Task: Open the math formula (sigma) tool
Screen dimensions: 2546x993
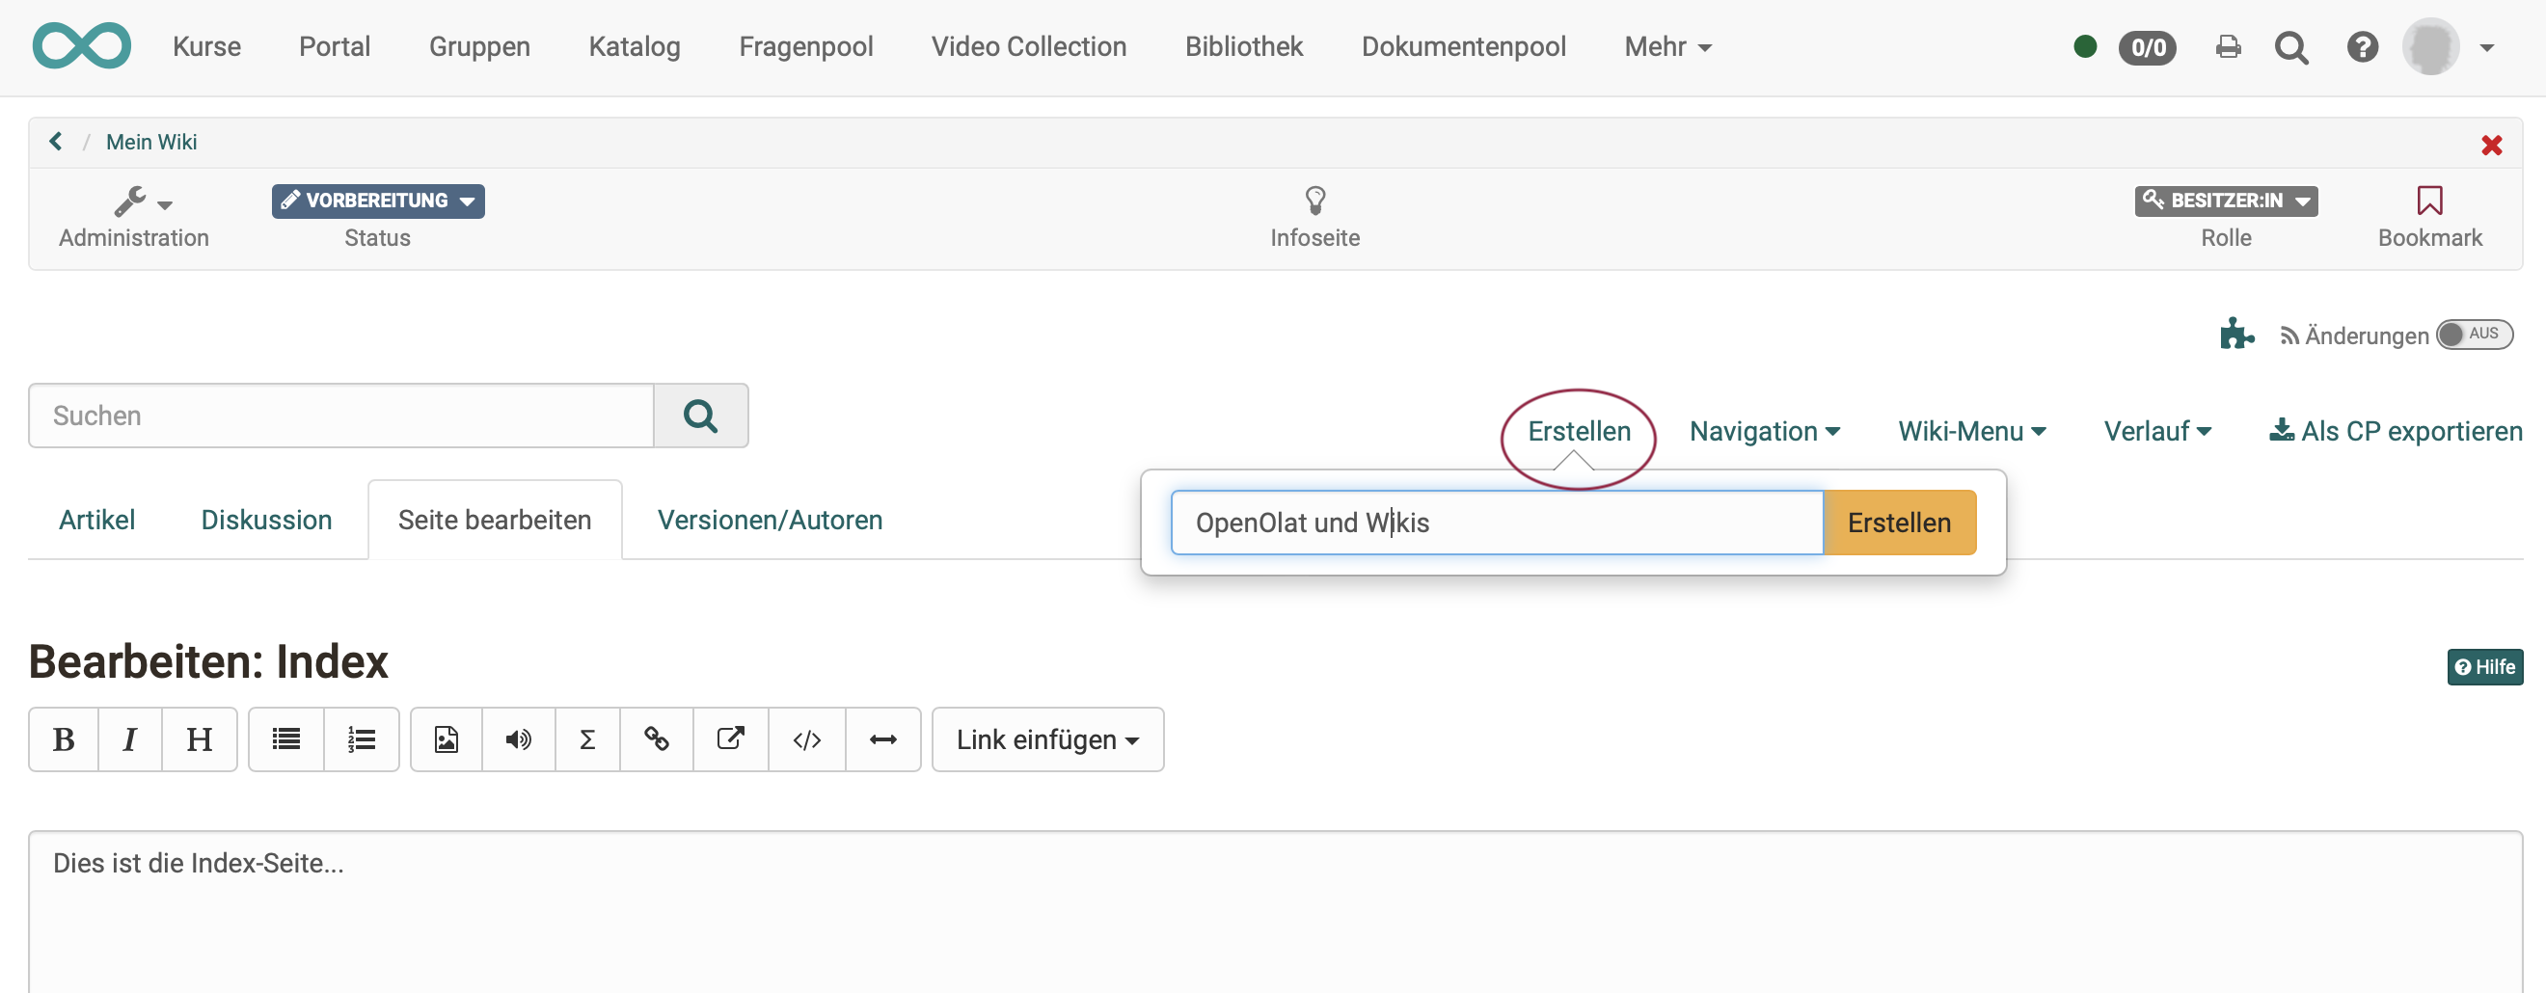Action: [587, 739]
